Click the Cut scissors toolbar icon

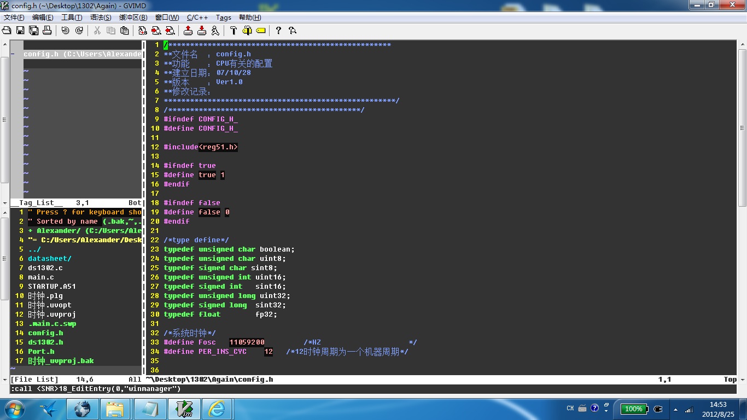tap(97, 31)
